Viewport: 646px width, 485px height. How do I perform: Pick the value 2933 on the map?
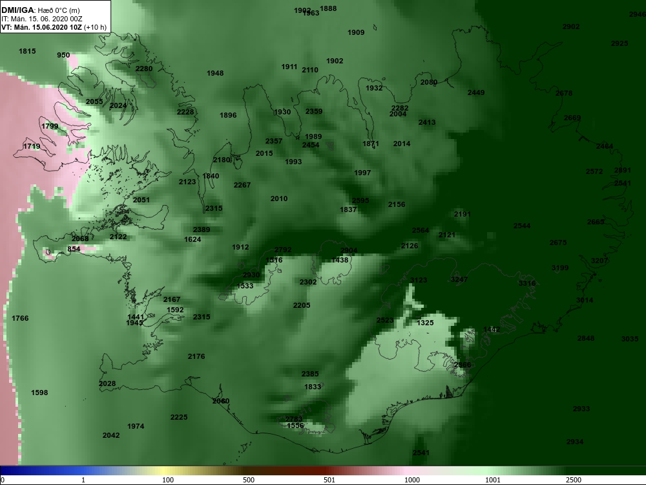[581, 409]
